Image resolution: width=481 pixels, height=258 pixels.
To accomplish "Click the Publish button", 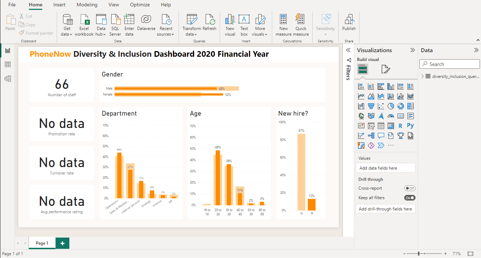I will coord(349,23).
